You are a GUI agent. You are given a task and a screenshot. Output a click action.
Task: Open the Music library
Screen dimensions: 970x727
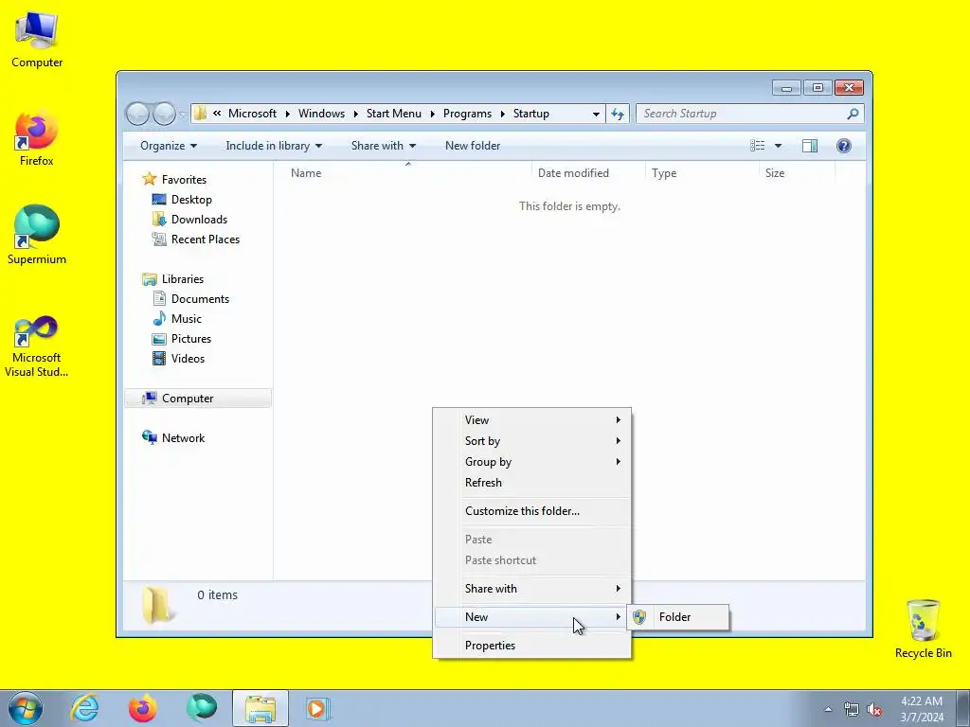[x=187, y=319]
